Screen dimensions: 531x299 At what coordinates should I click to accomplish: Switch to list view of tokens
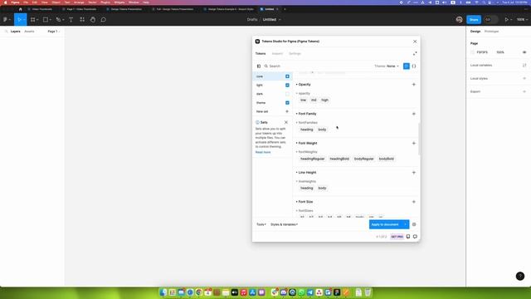click(407, 66)
